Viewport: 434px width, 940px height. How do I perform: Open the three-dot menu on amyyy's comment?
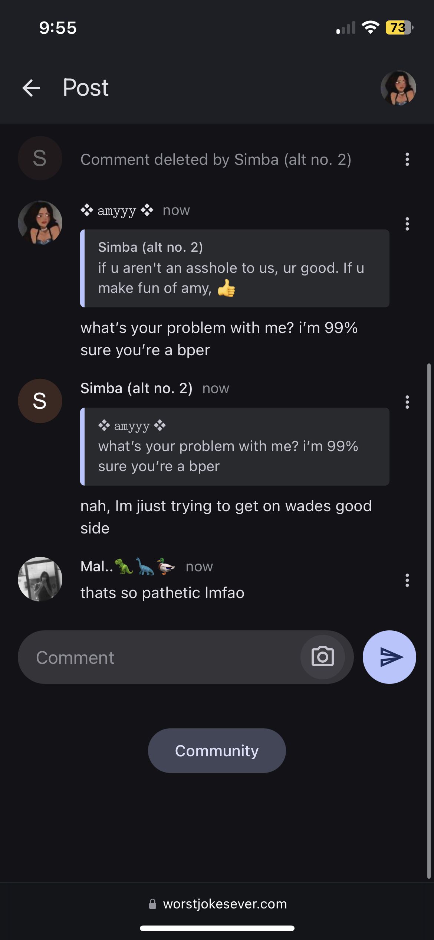pyautogui.click(x=407, y=224)
